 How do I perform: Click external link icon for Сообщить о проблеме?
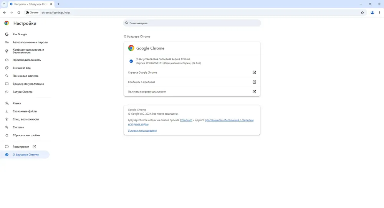(254, 82)
